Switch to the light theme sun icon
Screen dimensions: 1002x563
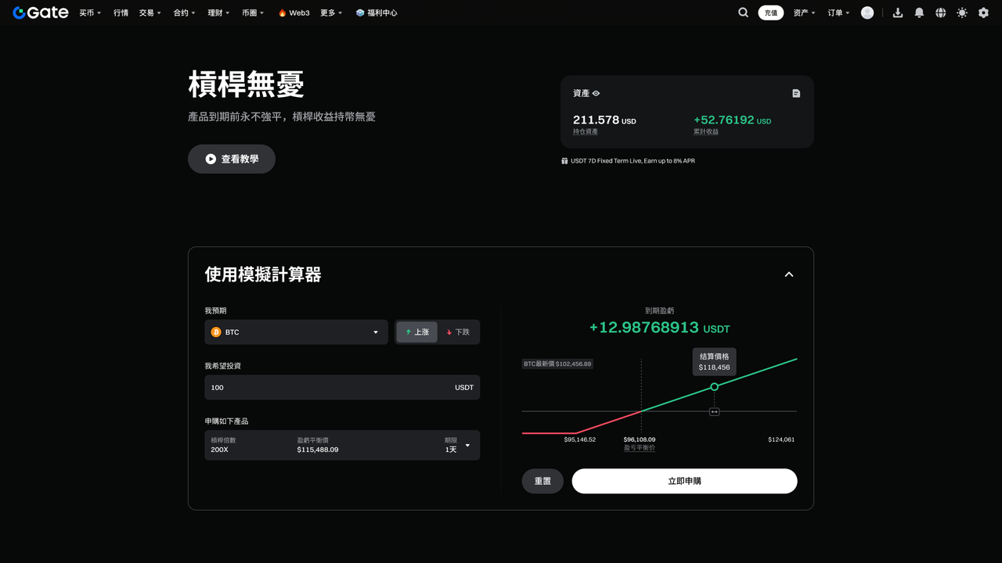click(x=961, y=13)
